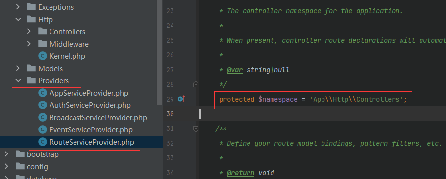Click line number 23 in the gutter

click(170, 11)
